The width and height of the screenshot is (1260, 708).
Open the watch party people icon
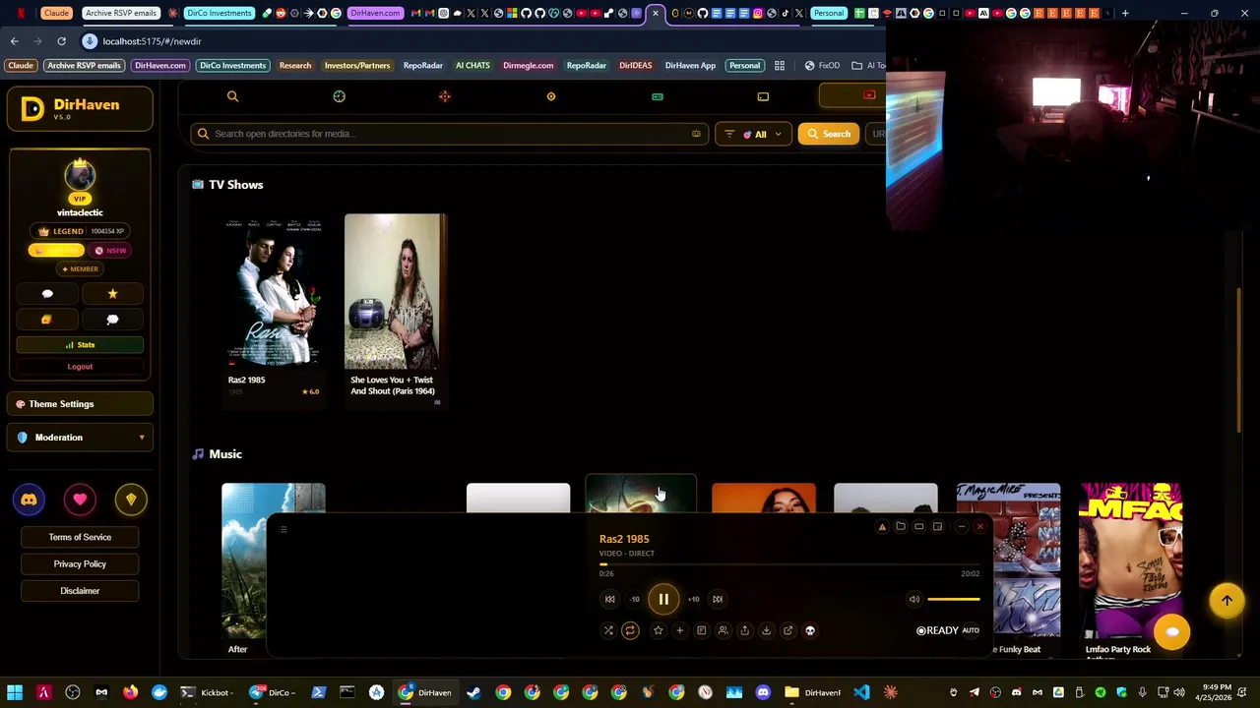tap(723, 630)
